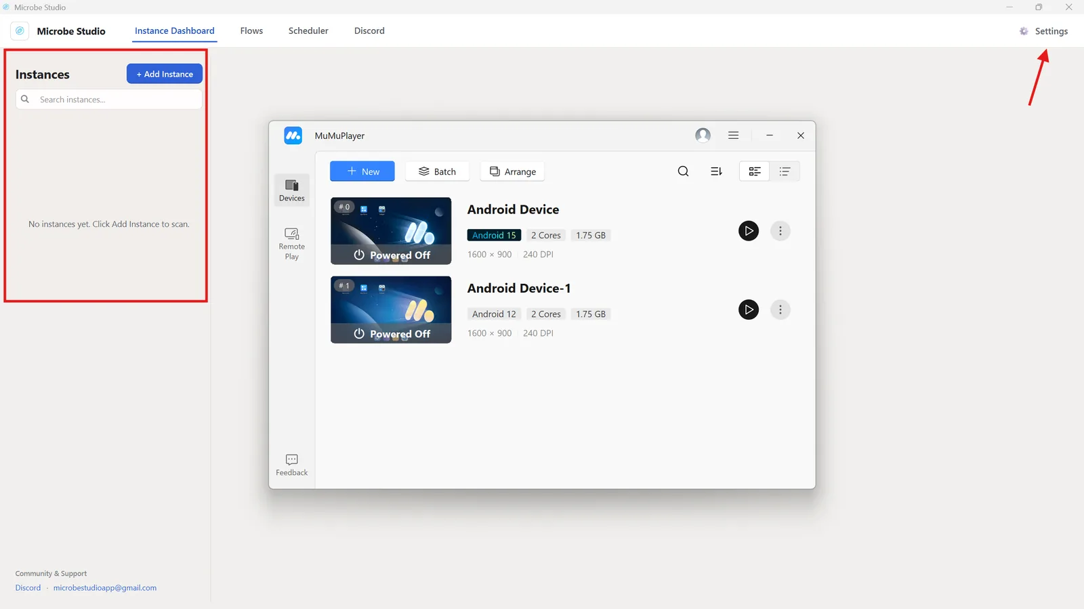Click the Android 12 version tag

pos(494,314)
